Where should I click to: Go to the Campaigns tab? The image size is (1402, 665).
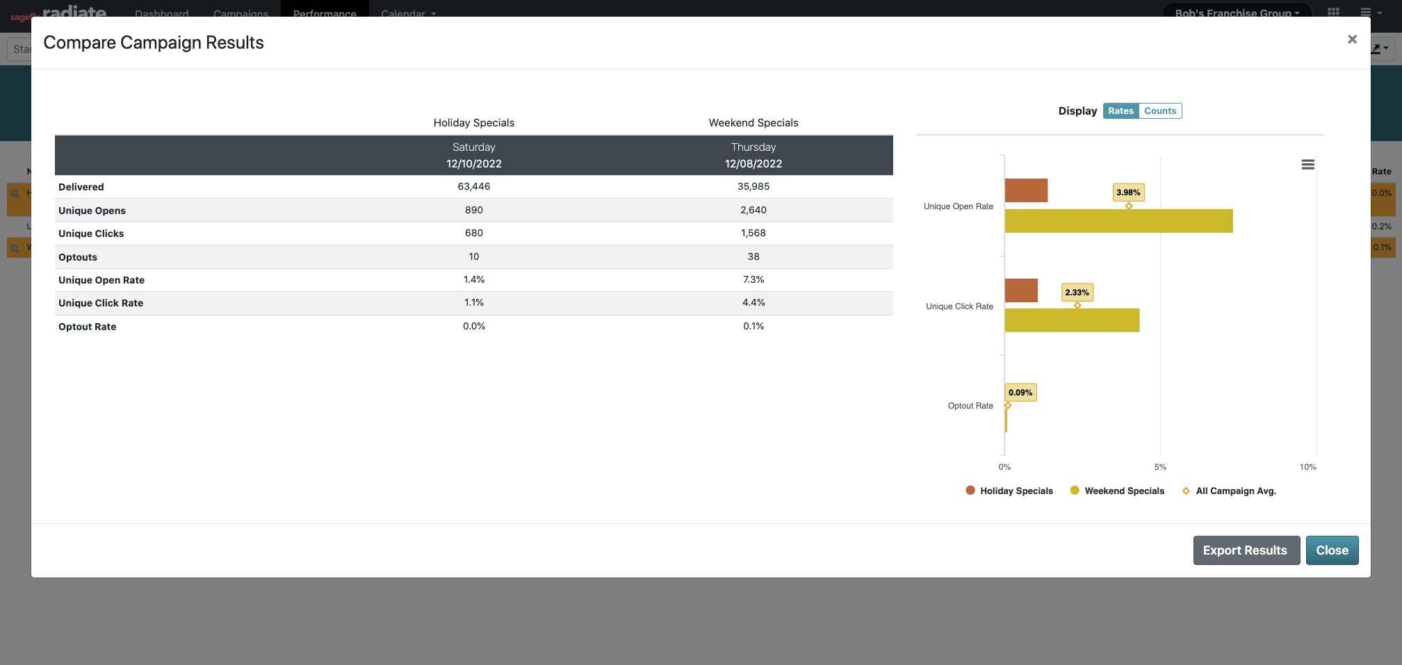(x=241, y=13)
